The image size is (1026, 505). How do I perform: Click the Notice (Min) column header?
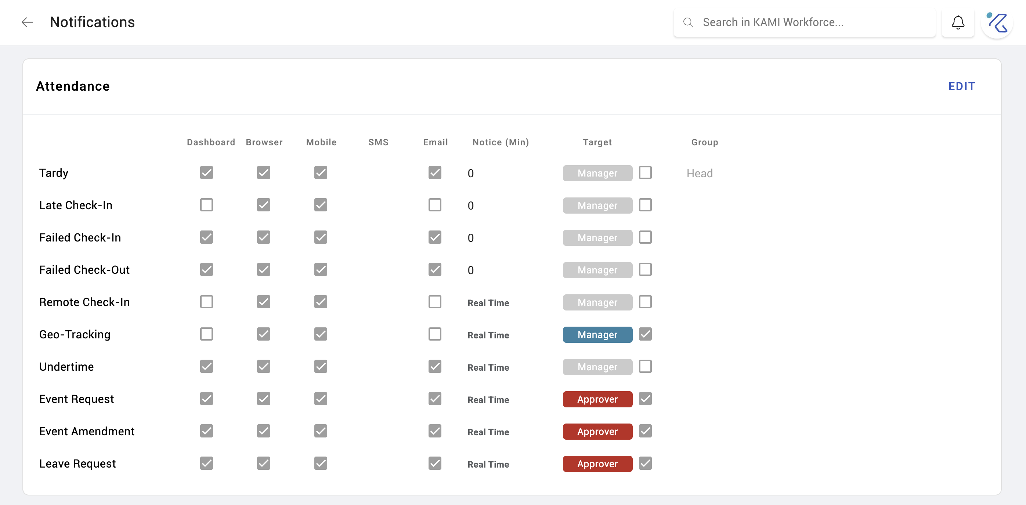coord(501,142)
